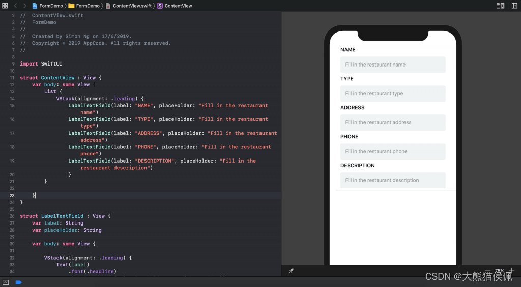Click the LabelTextField "NAME" code line
The height and width of the screenshot is (287, 521).
pos(168,109)
